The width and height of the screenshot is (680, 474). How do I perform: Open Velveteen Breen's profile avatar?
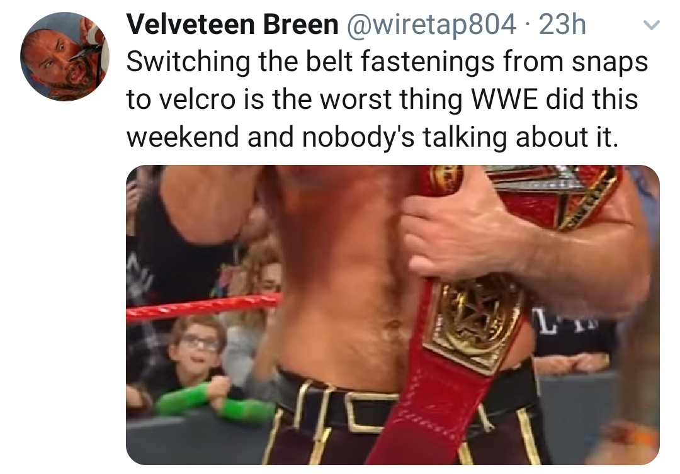coord(65,57)
